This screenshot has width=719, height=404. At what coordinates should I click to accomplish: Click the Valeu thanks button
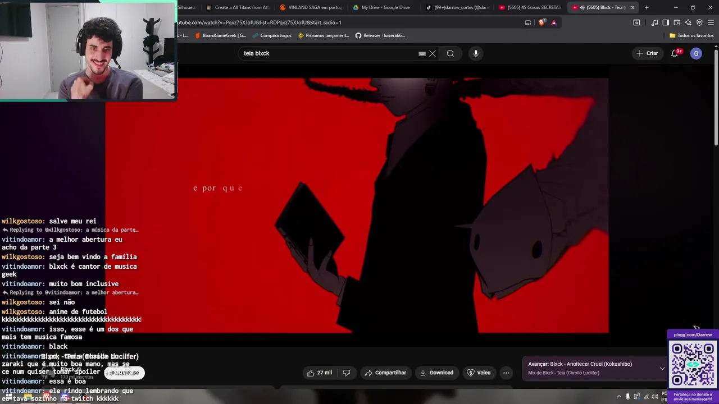click(479, 373)
